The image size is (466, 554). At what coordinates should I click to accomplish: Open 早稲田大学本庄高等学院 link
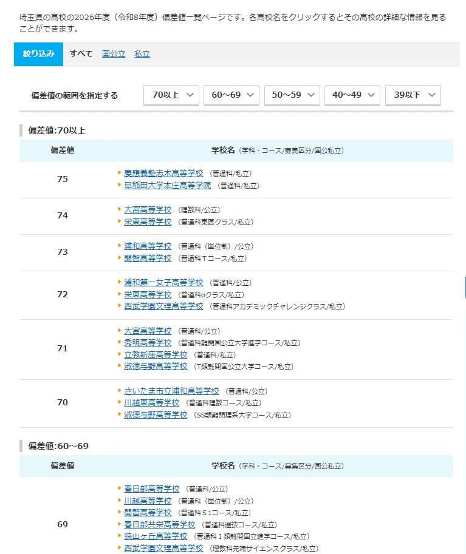click(167, 186)
